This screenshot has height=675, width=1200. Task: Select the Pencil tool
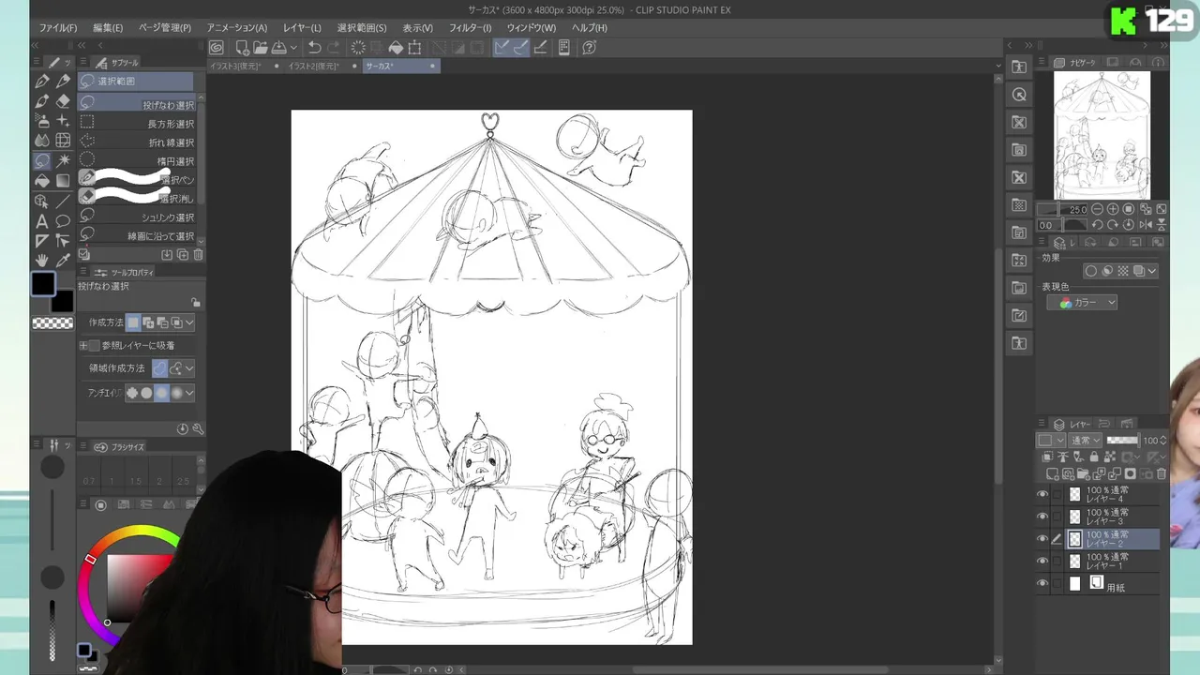(63, 82)
